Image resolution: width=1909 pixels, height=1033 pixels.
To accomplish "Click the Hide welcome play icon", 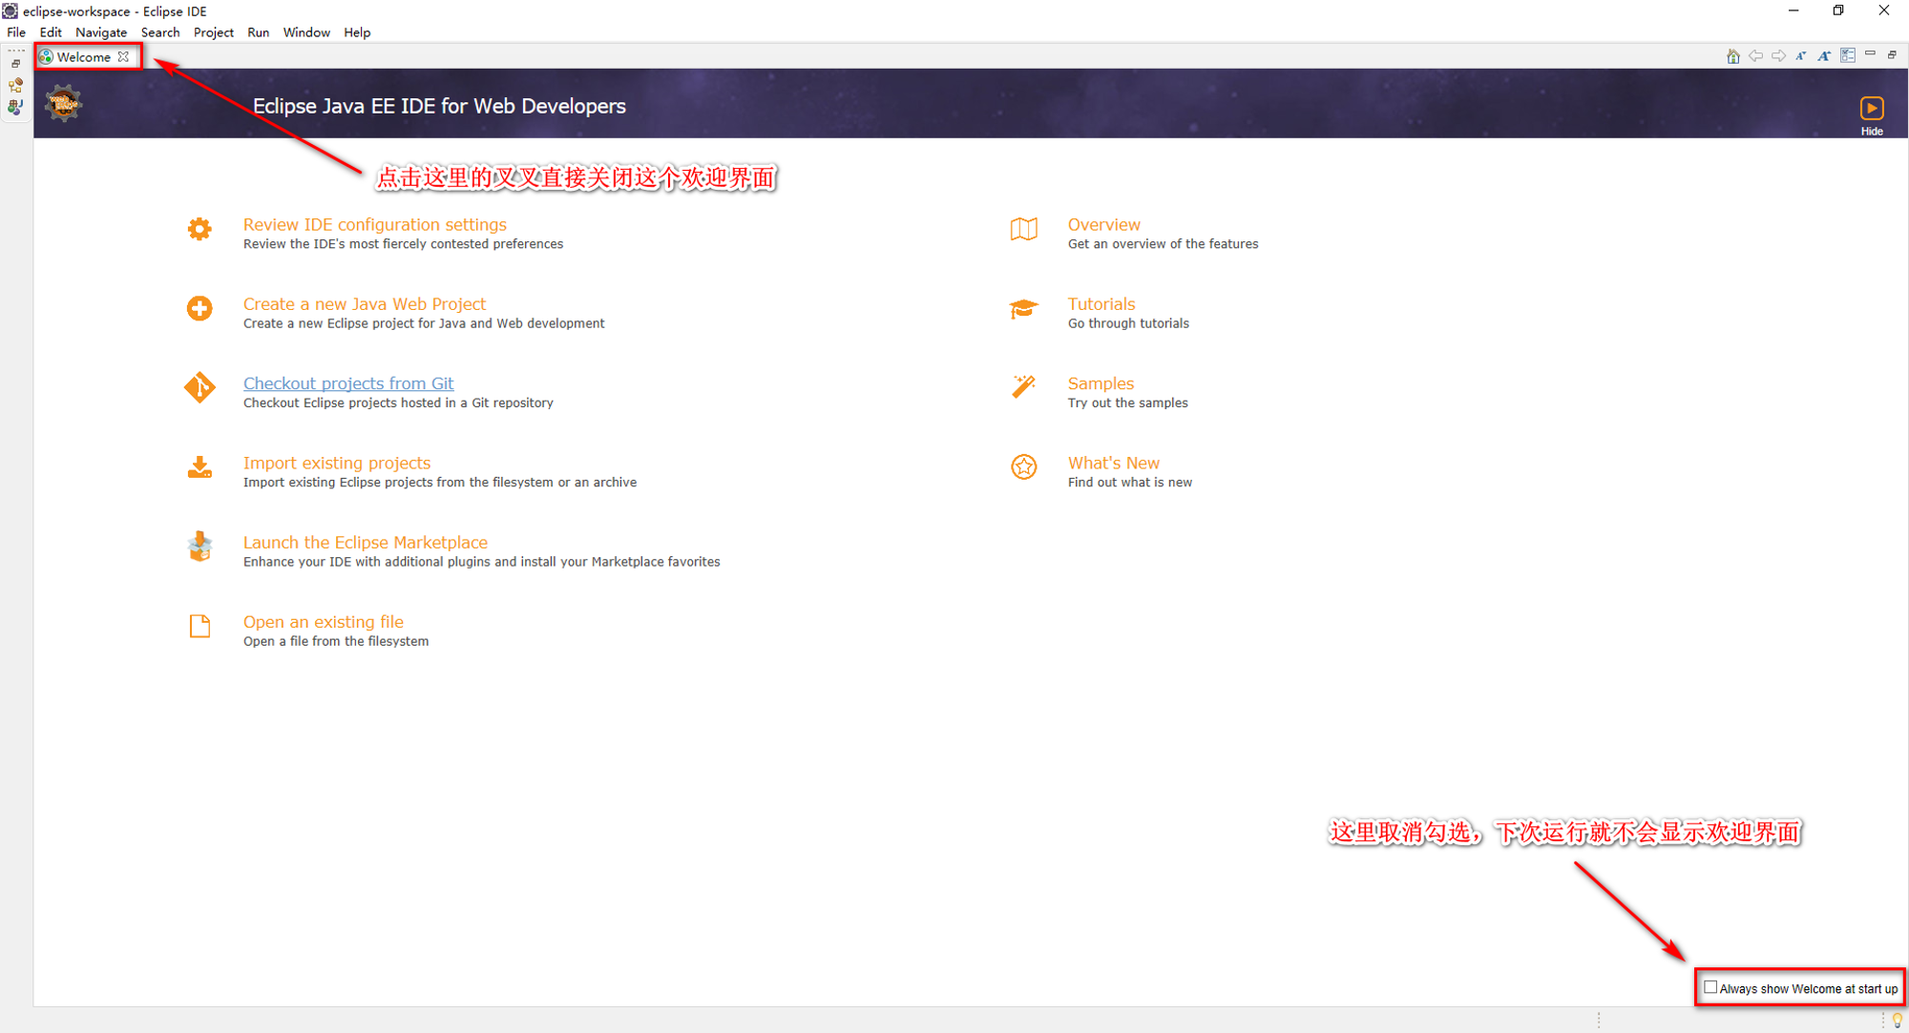I will (1872, 108).
